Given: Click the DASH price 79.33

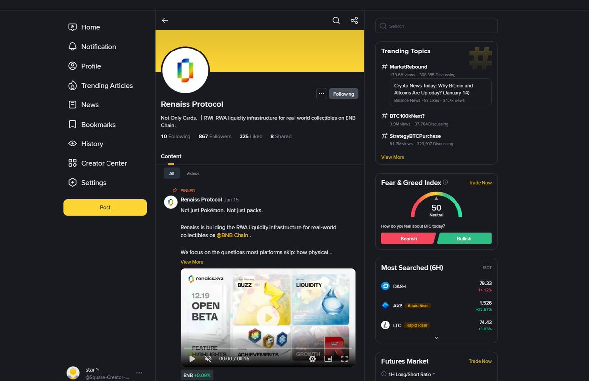Looking at the screenshot, I should 485,283.
